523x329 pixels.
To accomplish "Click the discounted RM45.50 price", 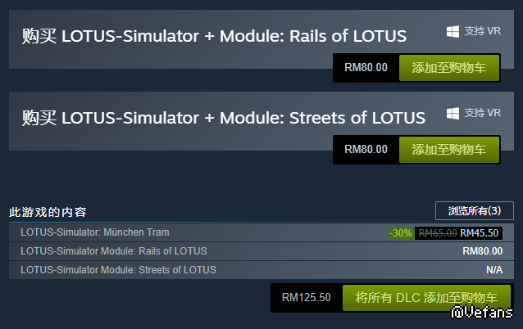I will coord(480,233).
